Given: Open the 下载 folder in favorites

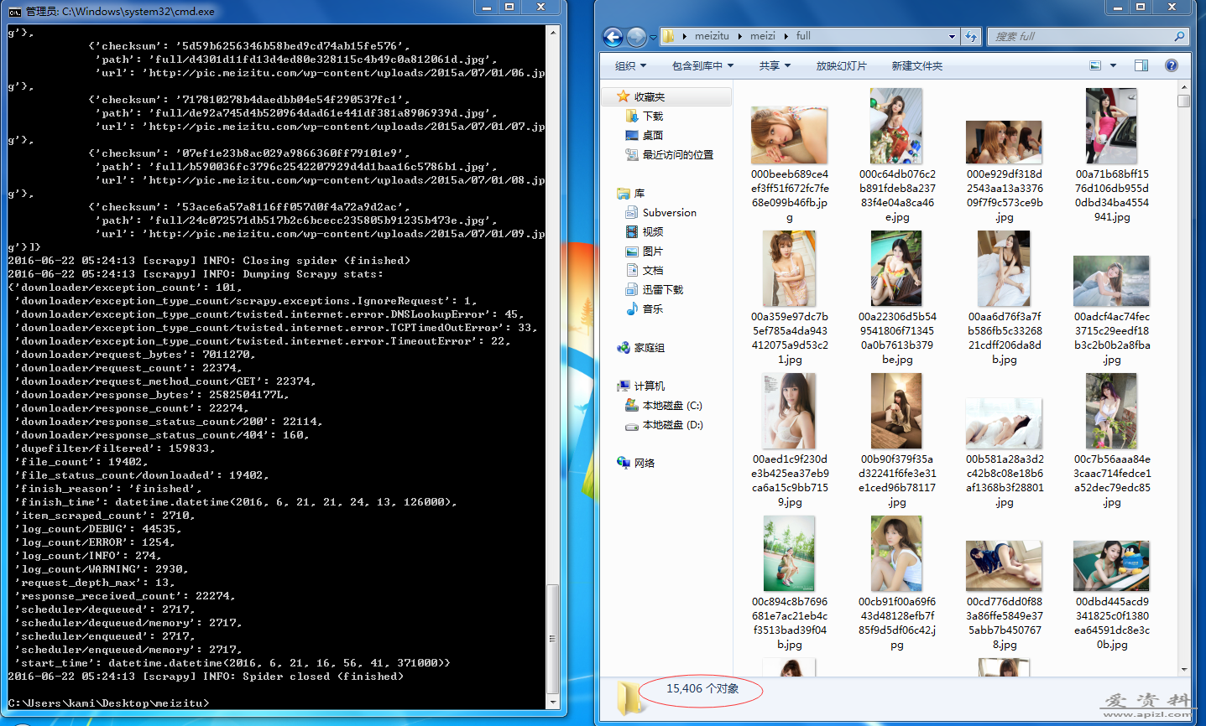Looking at the screenshot, I should pyautogui.click(x=652, y=117).
